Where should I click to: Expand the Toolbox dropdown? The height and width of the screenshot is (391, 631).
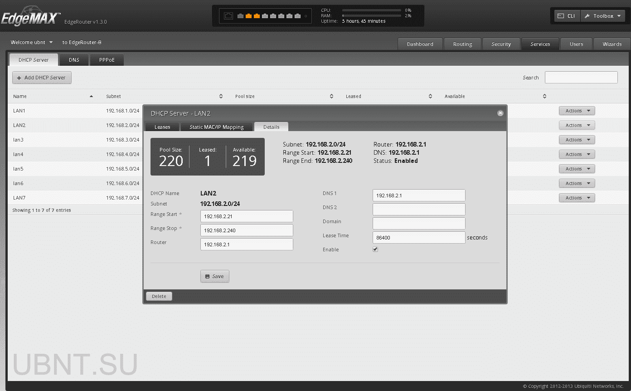coord(603,16)
